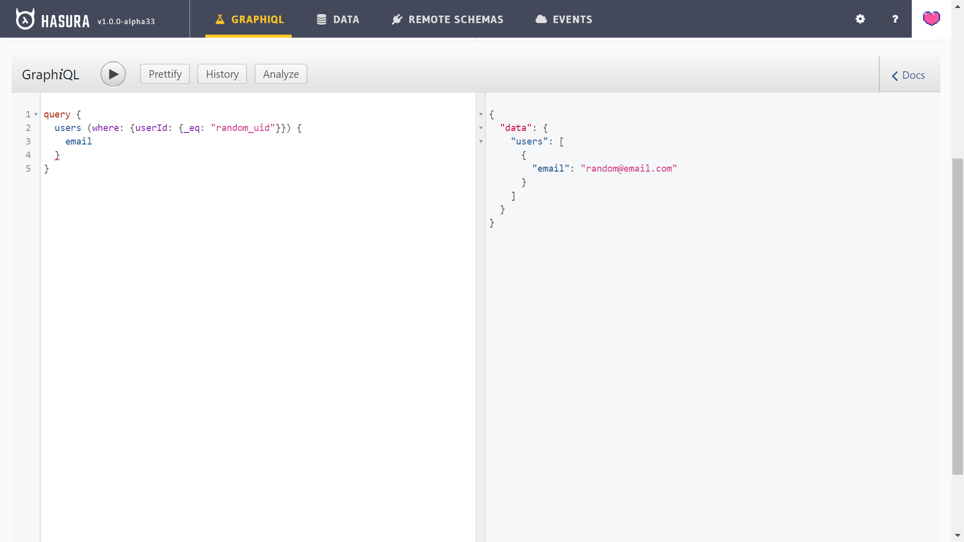Image resolution: width=964 pixels, height=542 pixels.
Task: Collapse the "data" object in the response
Action: click(x=481, y=128)
